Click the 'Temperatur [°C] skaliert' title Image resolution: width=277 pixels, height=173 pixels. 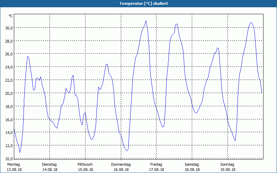click(144, 3)
